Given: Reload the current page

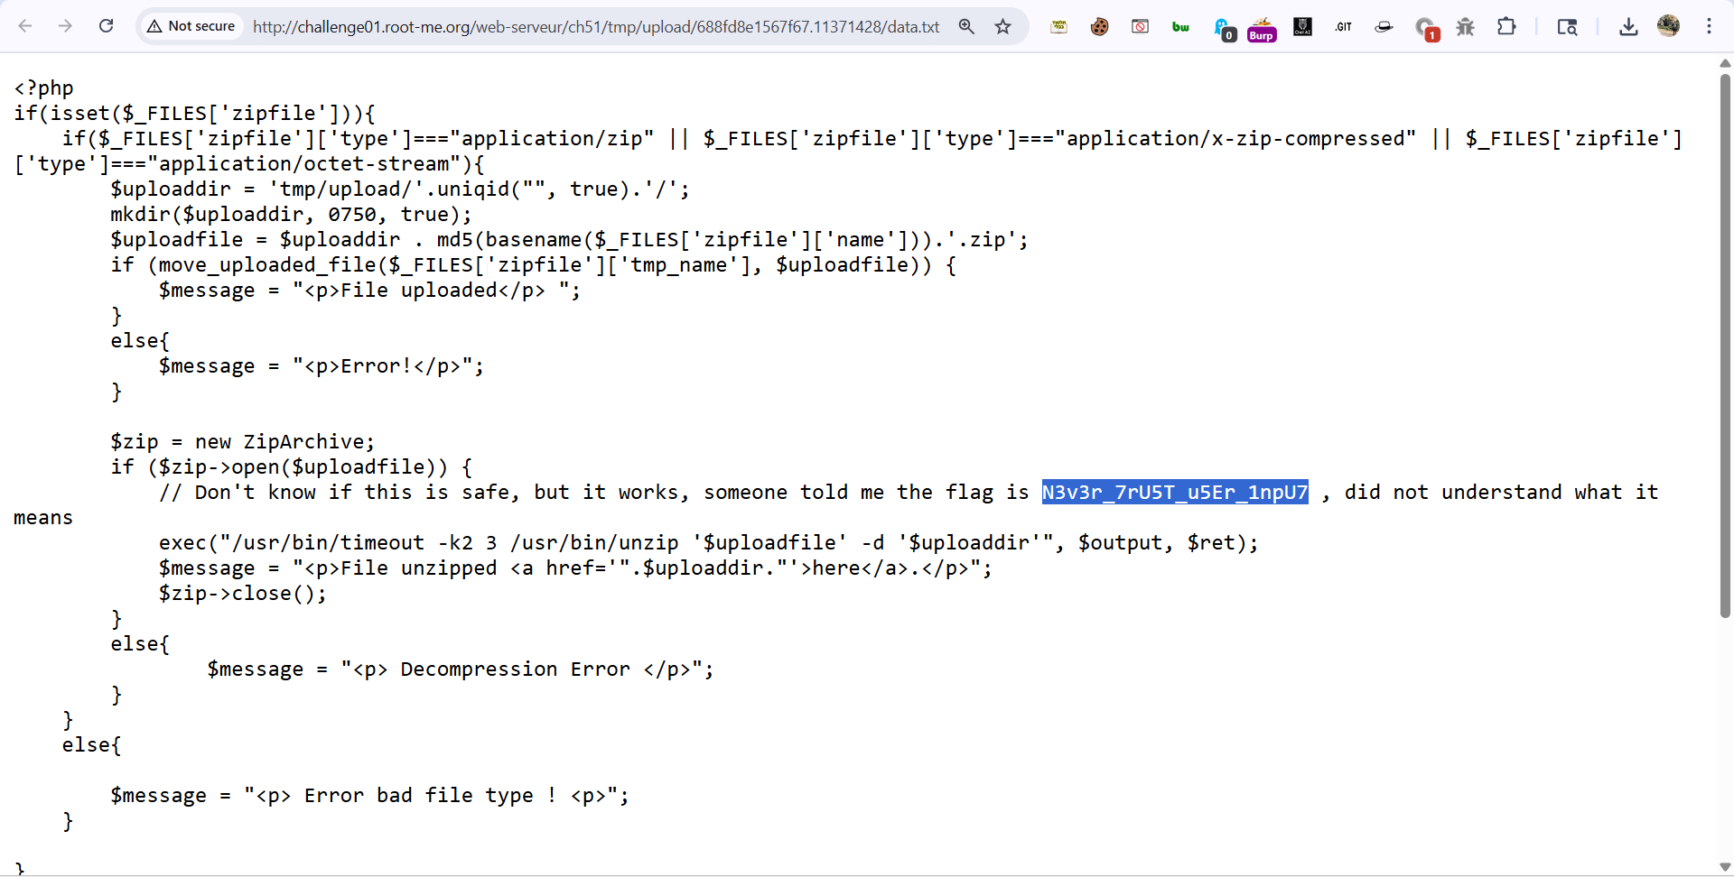Looking at the screenshot, I should [x=106, y=26].
